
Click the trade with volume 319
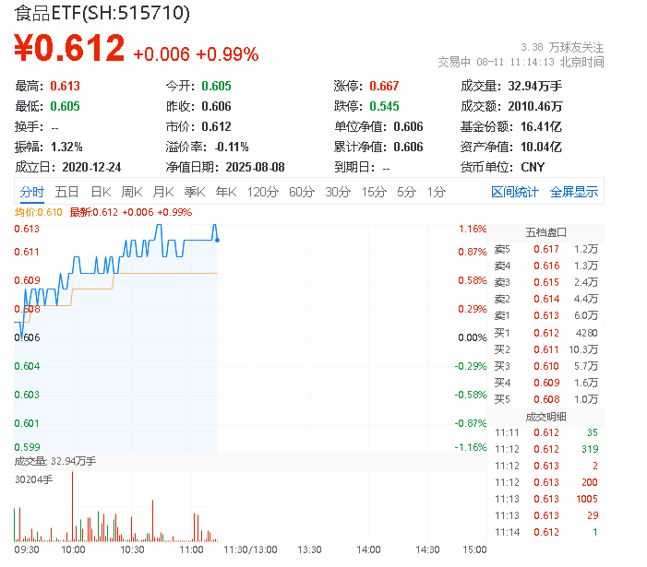click(546, 449)
